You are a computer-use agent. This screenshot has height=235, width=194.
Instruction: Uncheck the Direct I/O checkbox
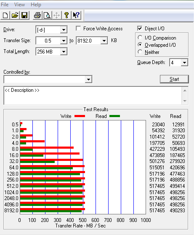tap(140, 28)
